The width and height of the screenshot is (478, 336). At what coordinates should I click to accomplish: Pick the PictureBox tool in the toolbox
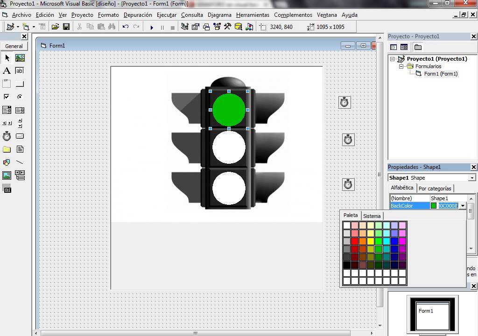[20, 58]
